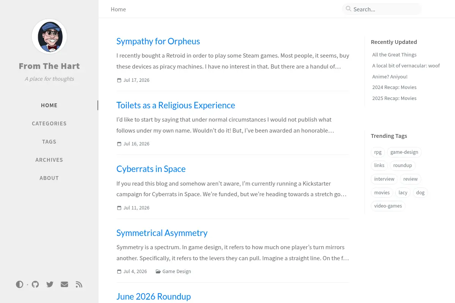Click the Home breadcrumb in the top bar
The height and width of the screenshot is (303, 455).
pyautogui.click(x=118, y=9)
